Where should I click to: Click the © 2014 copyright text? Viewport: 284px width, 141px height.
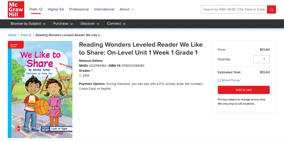[84, 75]
